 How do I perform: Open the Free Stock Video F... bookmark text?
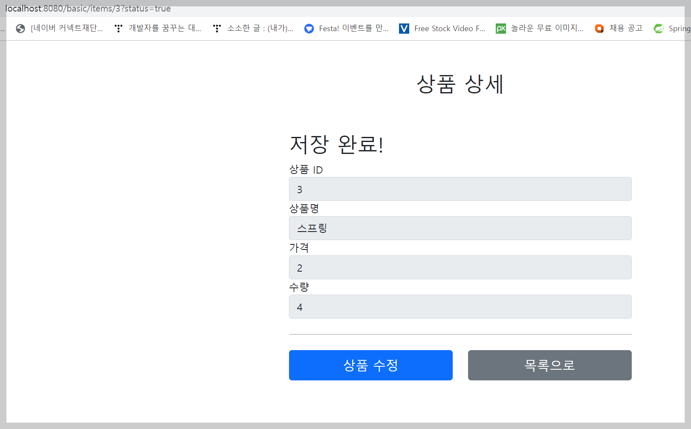tap(450, 28)
